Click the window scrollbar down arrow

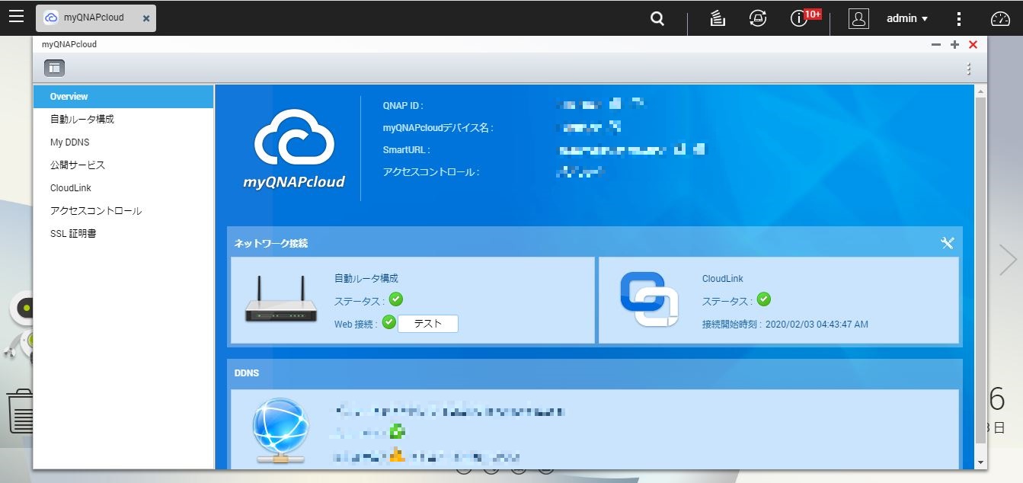(x=980, y=462)
